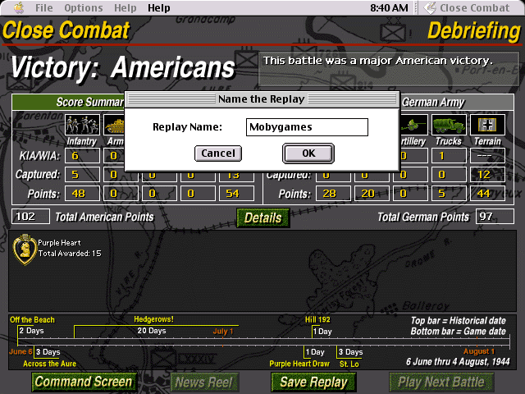Select American Infantry Captured value 5
The height and width of the screenshot is (394, 525).
click(x=82, y=175)
